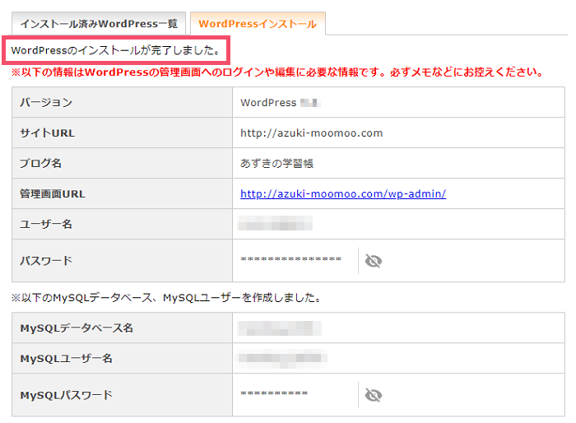Switch to インストール済みWordPress一覧 tab
The image size is (576, 423).
(99, 24)
